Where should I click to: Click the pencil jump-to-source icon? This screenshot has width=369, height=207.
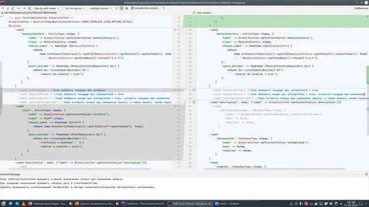click(13, 8)
